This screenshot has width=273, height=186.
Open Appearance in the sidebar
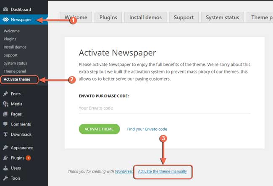[24, 148]
